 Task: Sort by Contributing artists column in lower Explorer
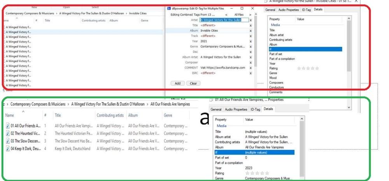point(110,115)
